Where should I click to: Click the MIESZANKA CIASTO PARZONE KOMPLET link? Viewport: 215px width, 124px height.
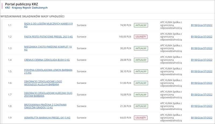coord(48,47)
